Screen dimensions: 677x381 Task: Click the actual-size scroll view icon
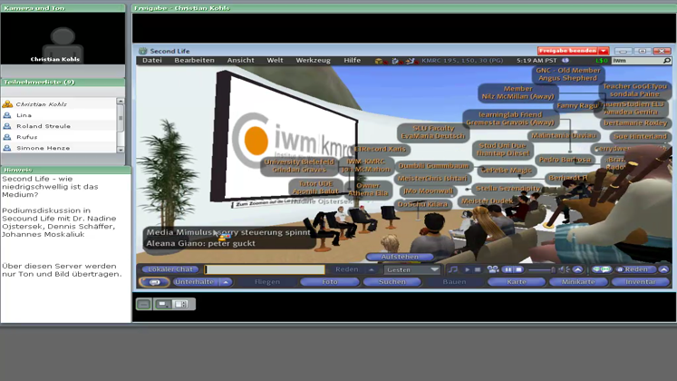[x=181, y=304]
